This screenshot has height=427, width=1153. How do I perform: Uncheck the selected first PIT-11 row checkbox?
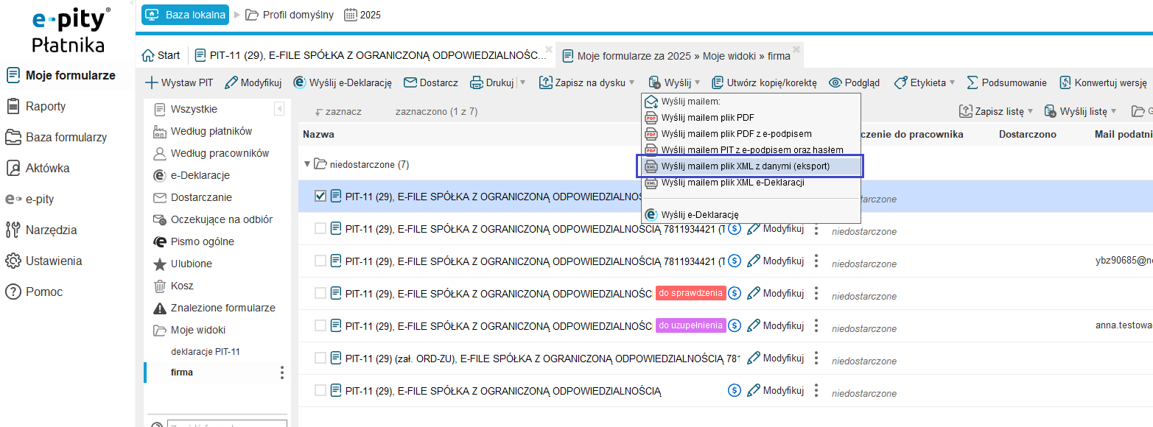320,196
